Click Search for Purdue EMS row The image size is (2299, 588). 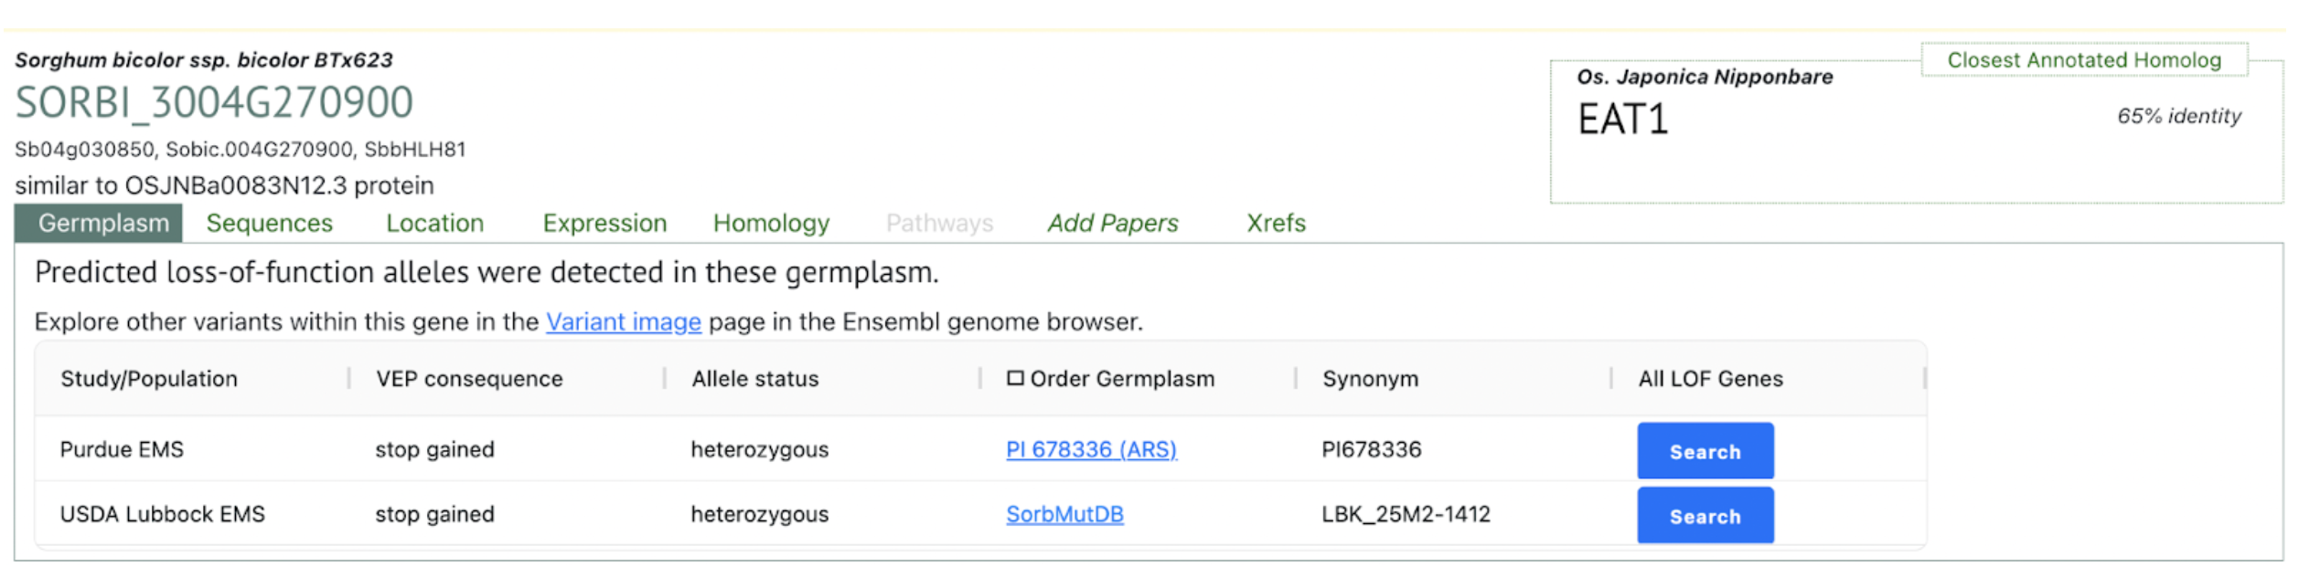click(1706, 451)
